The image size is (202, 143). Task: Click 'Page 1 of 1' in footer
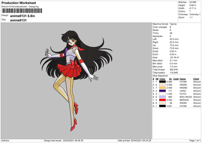click(195, 140)
